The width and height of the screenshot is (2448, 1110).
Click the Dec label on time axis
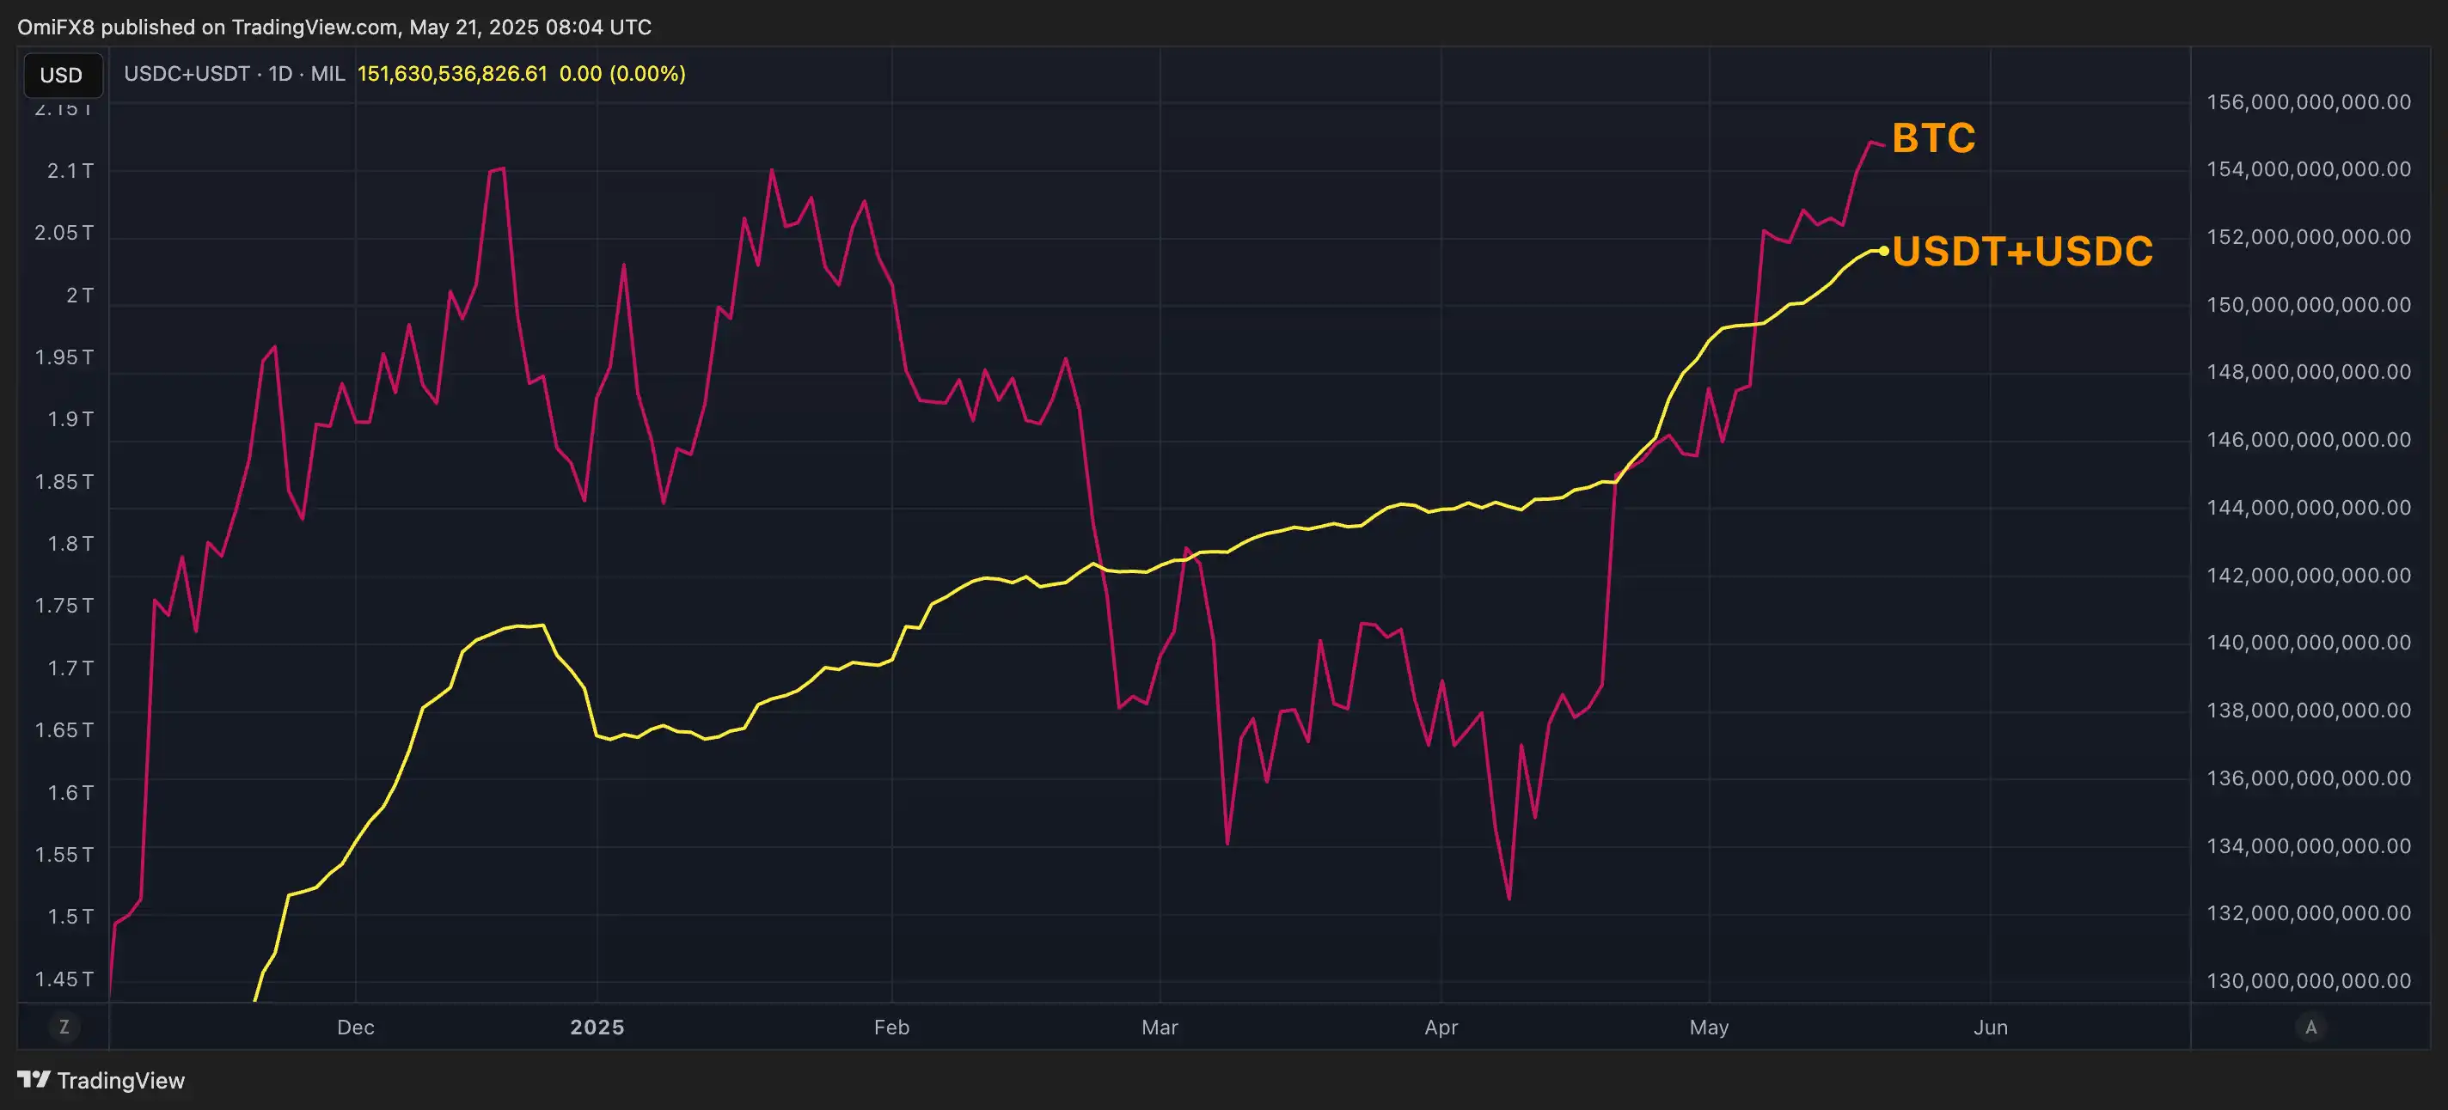click(x=355, y=1028)
